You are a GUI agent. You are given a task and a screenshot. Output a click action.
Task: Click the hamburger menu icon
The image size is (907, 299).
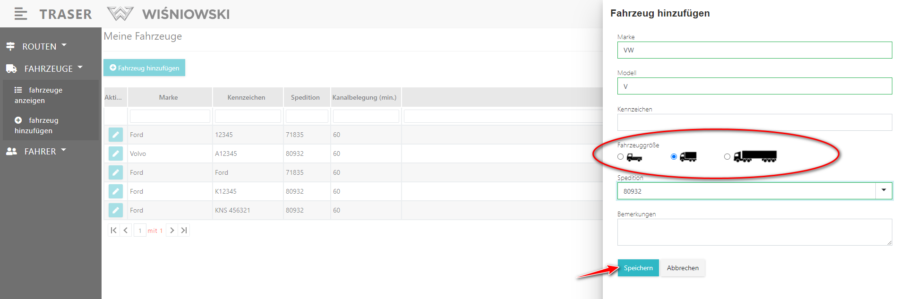[20, 14]
